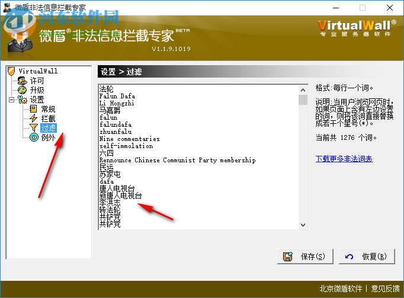404x298 pixels.
Task: Restore the list with 恢复(R)
Action: (x=367, y=257)
